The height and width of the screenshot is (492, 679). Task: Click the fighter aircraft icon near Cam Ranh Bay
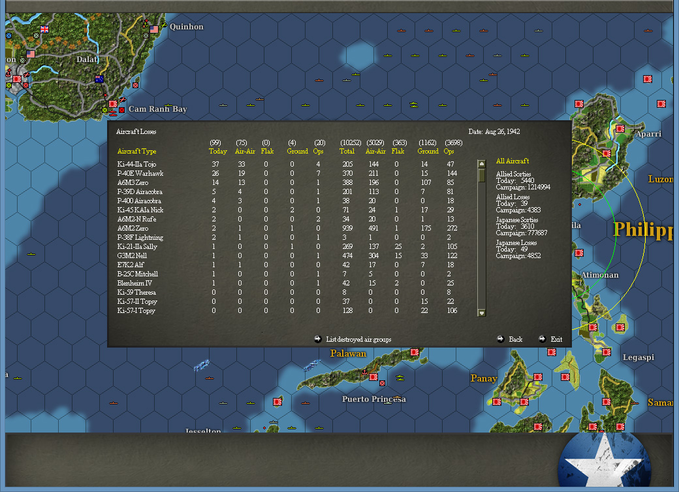tap(123, 99)
